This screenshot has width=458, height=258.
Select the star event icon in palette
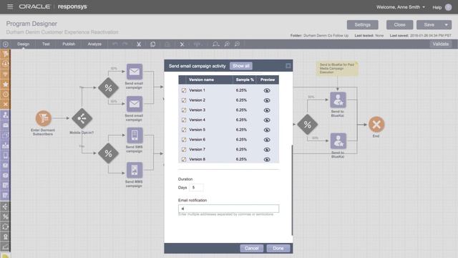pyautogui.click(x=5, y=85)
